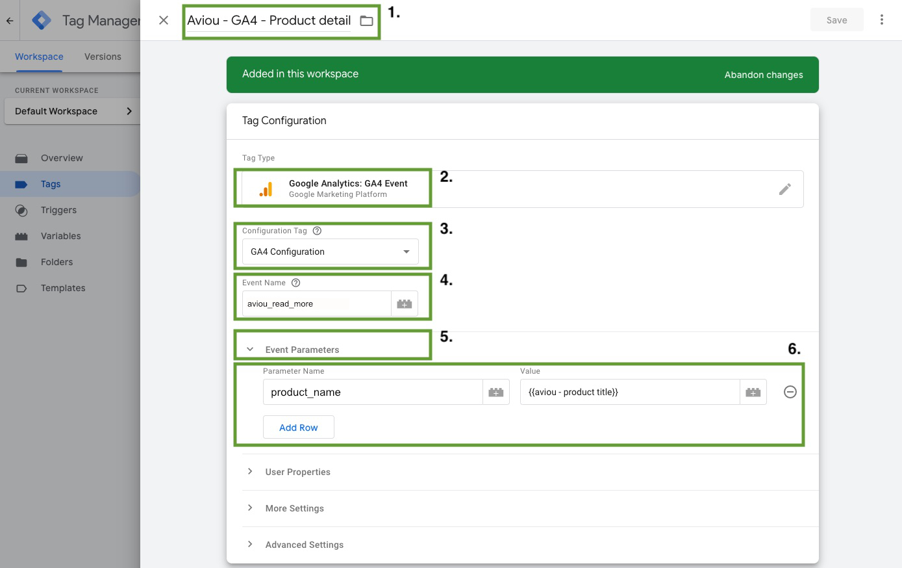Edit tag type using the pencil icon

(x=785, y=189)
